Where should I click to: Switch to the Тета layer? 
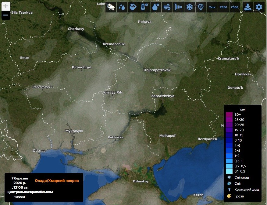pos(212,7)
